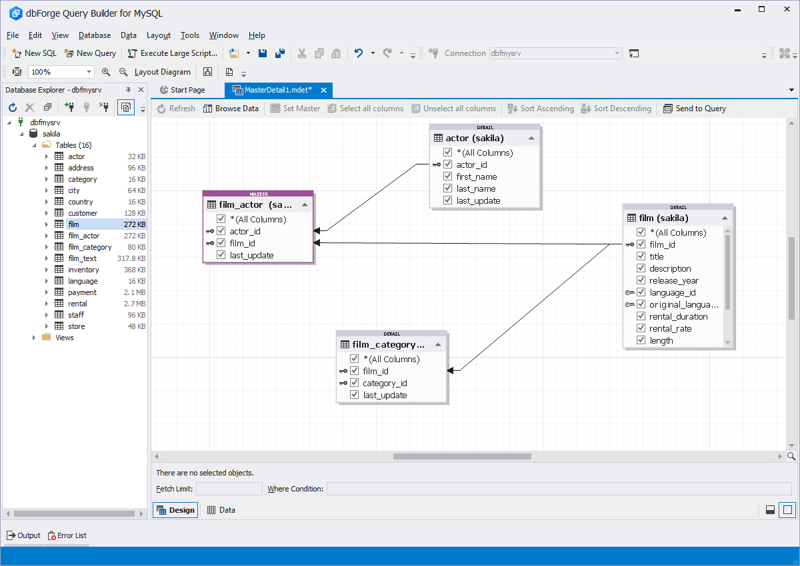
Task: Open Execute Large Script wizard
Action: (172, 53)
